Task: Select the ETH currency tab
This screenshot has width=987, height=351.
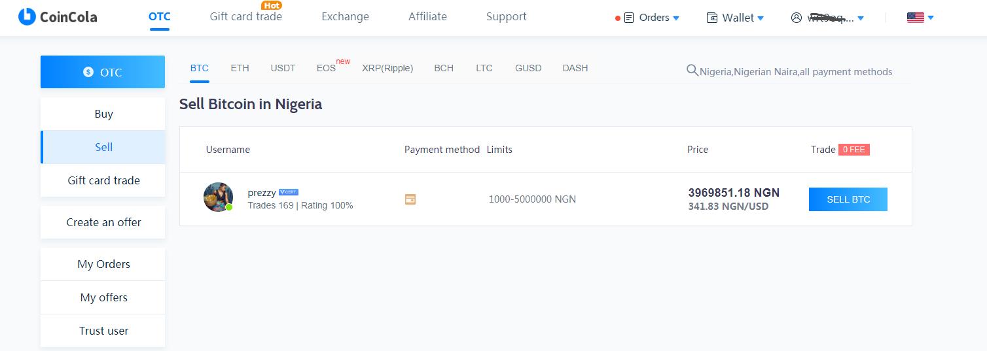Action: (240, 68)
